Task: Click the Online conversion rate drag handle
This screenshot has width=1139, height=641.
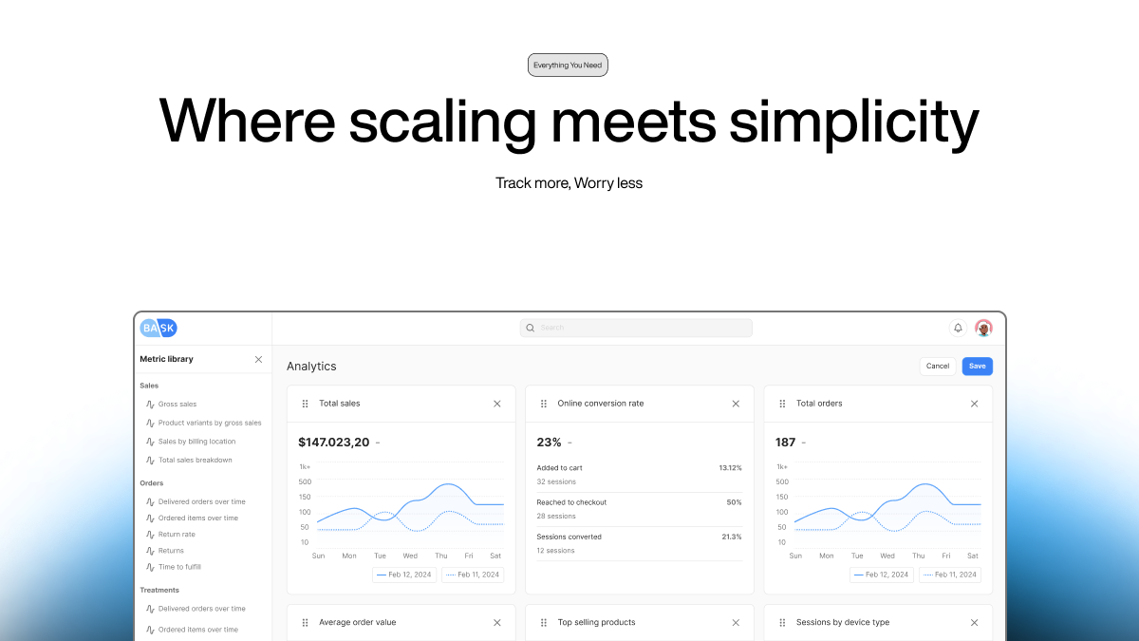Action: click(x=544, y=404)
